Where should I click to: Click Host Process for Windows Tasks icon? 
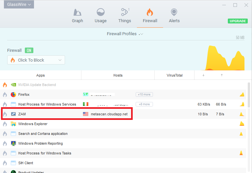pyautogui.click(x=13, y=153)
